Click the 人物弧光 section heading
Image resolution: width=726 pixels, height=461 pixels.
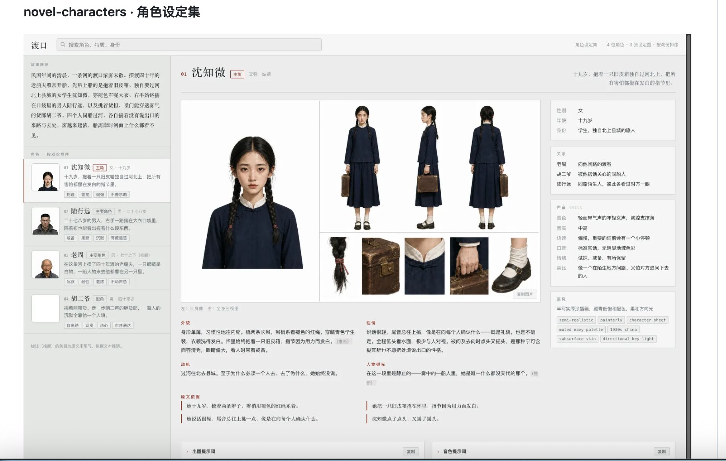pos(376,364)
